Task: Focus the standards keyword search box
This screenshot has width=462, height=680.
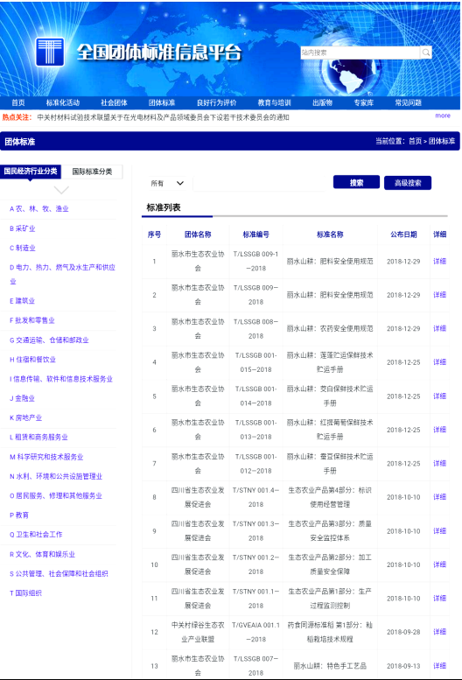Action: point(259,184)
